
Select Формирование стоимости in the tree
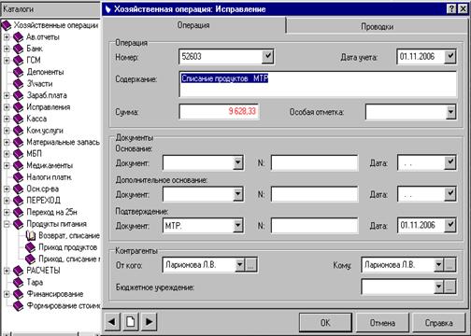coord(64,306)
